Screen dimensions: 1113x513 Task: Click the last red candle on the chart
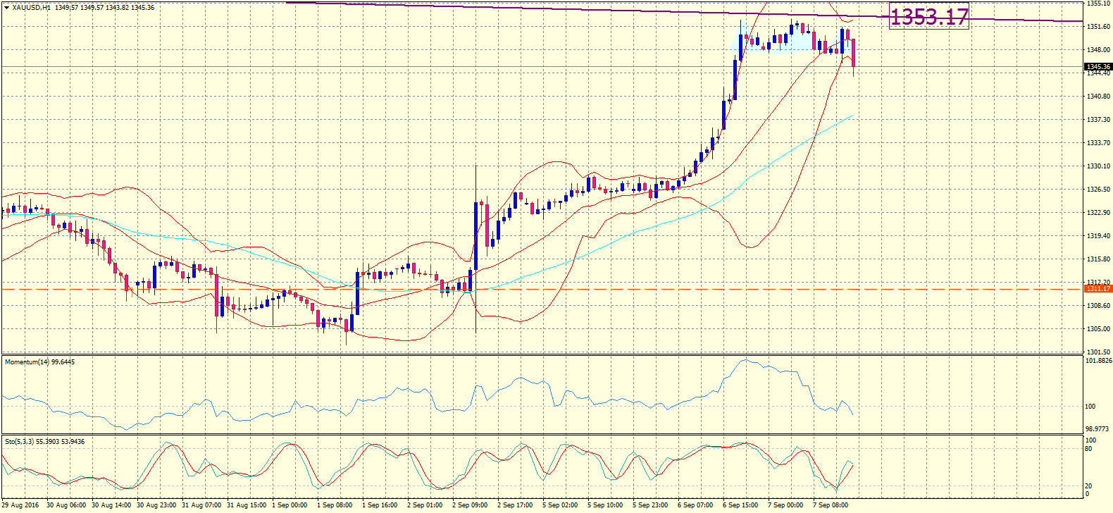(x=853, y=53)
